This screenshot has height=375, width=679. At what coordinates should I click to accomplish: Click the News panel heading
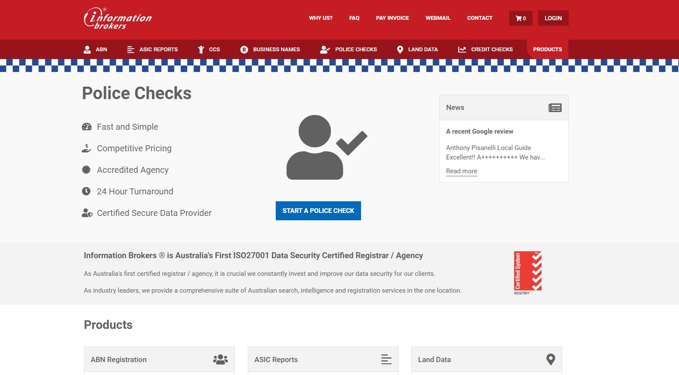[x=455, y=108]
